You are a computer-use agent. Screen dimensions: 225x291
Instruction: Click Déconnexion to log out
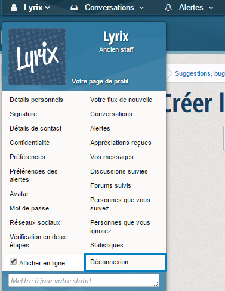125,262
